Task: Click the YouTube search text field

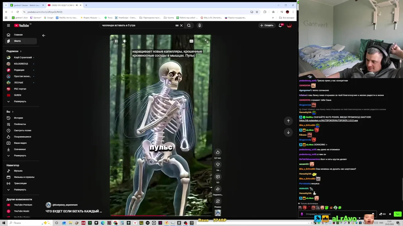Action: pos(137,25)
